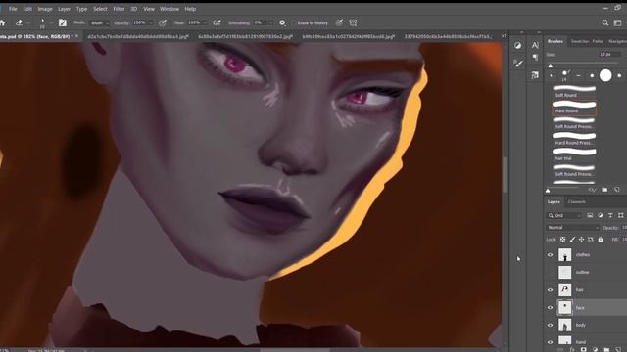The width and height of the screenshot is (627, 352).
Task: Hide the face layer
Action: 551,308
